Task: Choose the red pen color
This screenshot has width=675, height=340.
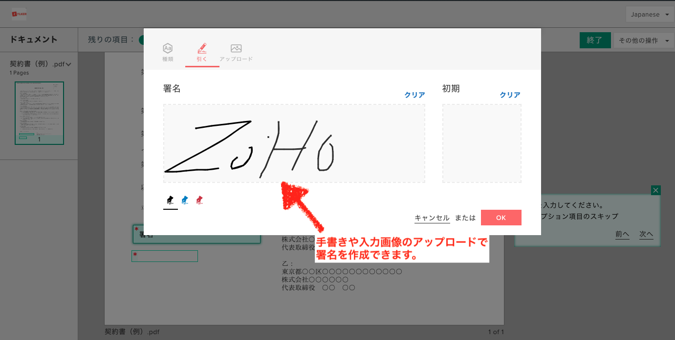Action: coord(199,200)
